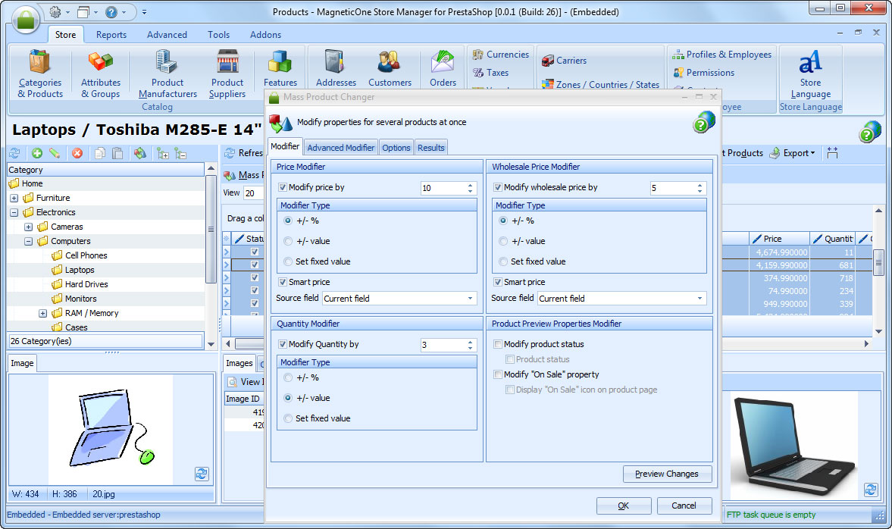Open Options tab in Mass Product Changer
The width and height of the screenshot is (892, 529).
pos(396,147)
